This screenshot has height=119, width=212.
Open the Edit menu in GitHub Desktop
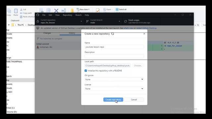click(50, 15)
